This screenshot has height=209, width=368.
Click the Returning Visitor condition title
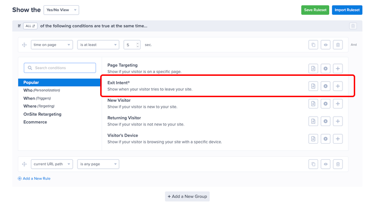click(124, 118)
